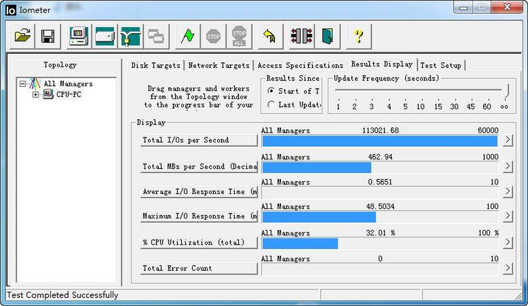Viewport: 528px width, 306px height.
Task: Click the 32.01 % CPU utilization value
Action: (x=381, y=233)
